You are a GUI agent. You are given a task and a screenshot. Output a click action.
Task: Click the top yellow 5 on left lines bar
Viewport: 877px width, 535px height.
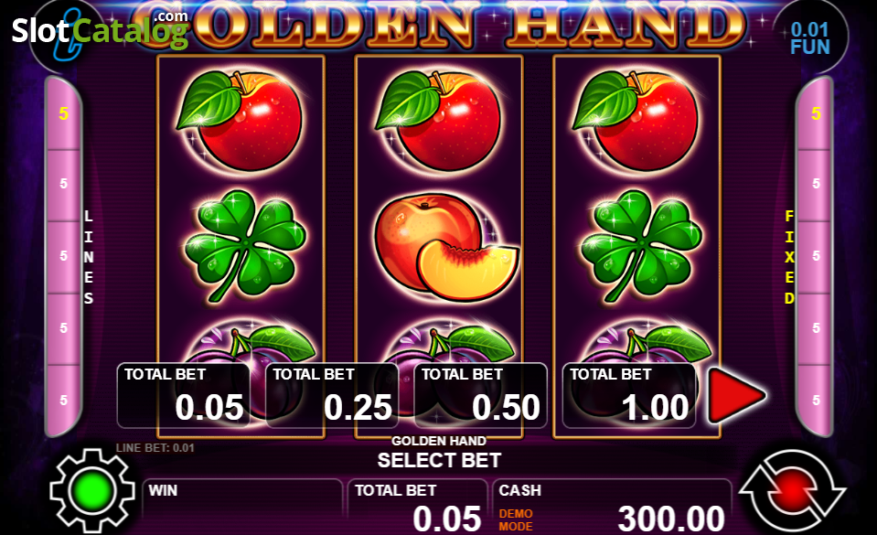tap(64, 113)
